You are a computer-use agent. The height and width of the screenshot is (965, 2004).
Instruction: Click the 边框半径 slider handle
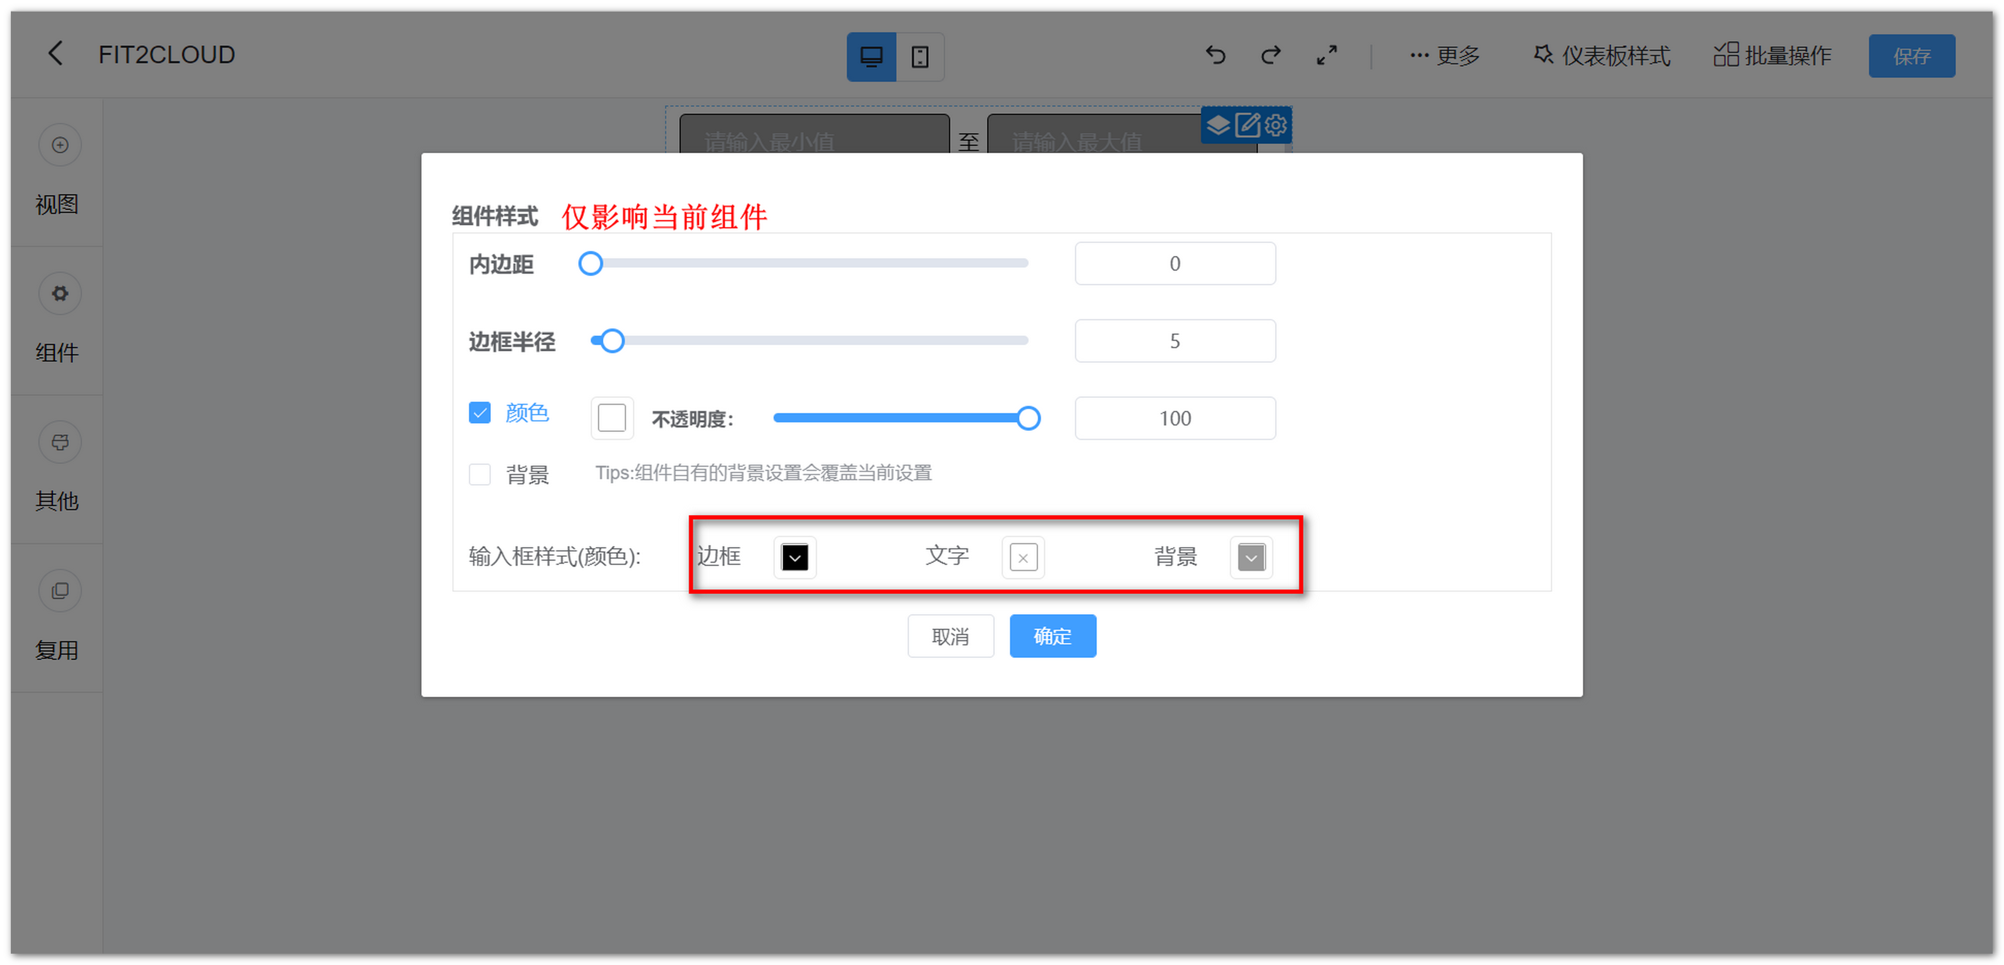(612, 340)
